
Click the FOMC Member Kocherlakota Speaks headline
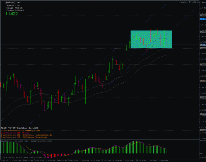[27, 135]
